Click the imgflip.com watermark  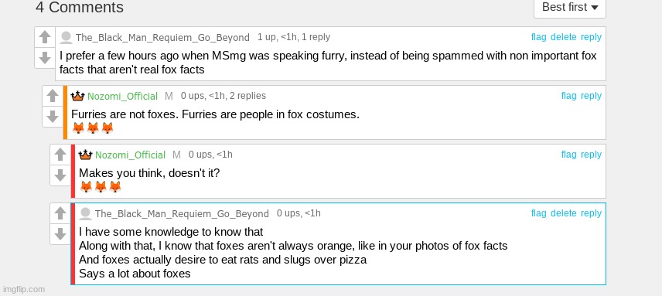[x=23, y=289]
